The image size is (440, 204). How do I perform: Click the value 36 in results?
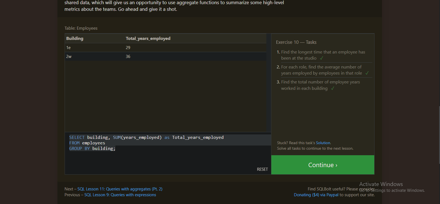[128, 57]
